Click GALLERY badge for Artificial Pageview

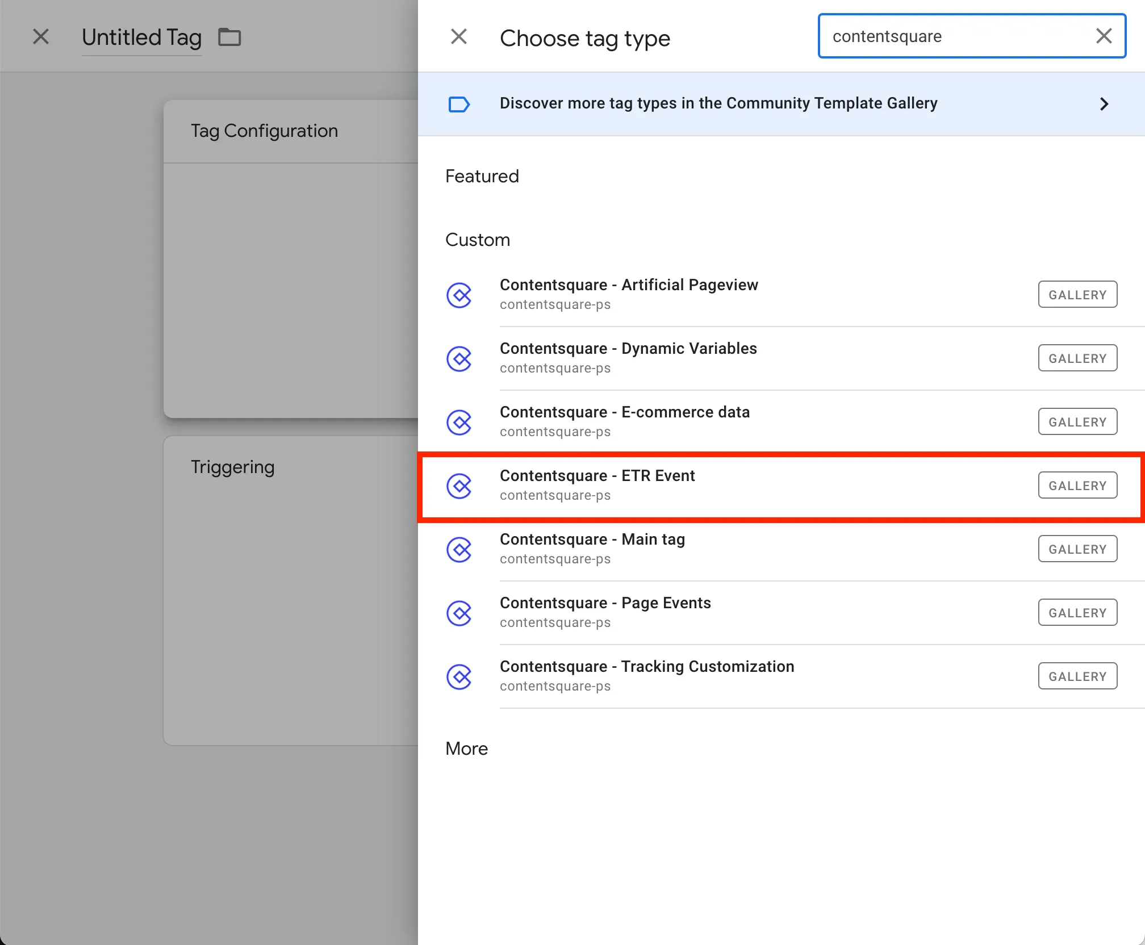(x=1077, y=295)
